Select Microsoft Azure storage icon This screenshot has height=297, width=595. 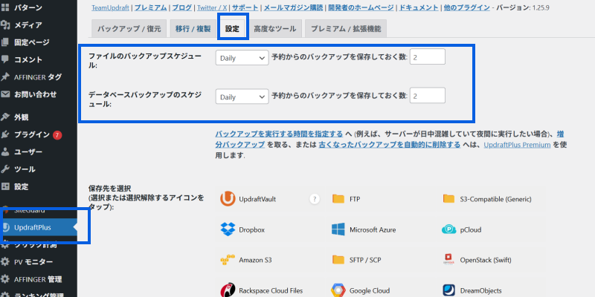coord(338,229)
